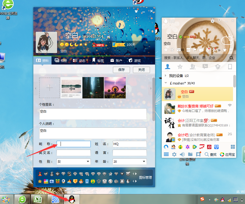Image resolution: width=245 pixels, height=204 pixels.
Task: Open QQ settings gear icon
Action: tap(174, 154)
